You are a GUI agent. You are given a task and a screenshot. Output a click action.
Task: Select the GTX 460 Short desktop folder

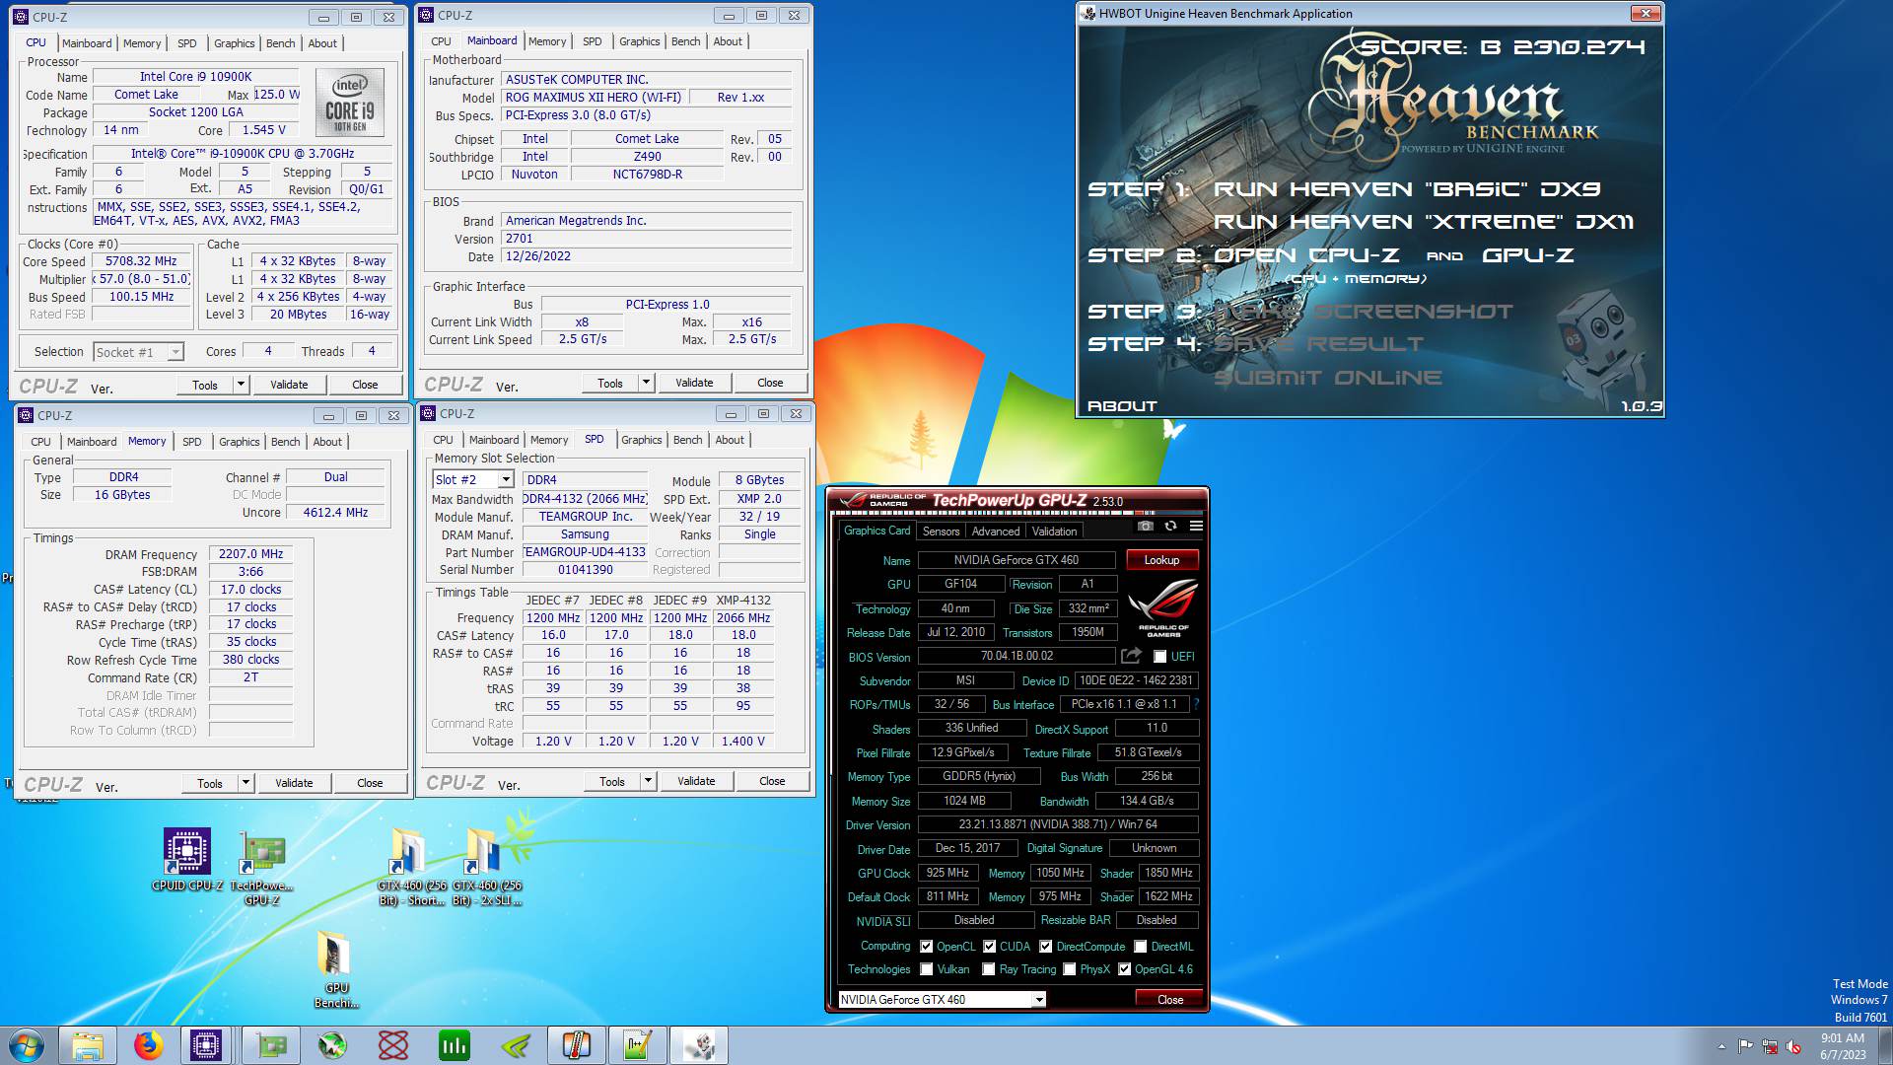click(x=412, y=868)
